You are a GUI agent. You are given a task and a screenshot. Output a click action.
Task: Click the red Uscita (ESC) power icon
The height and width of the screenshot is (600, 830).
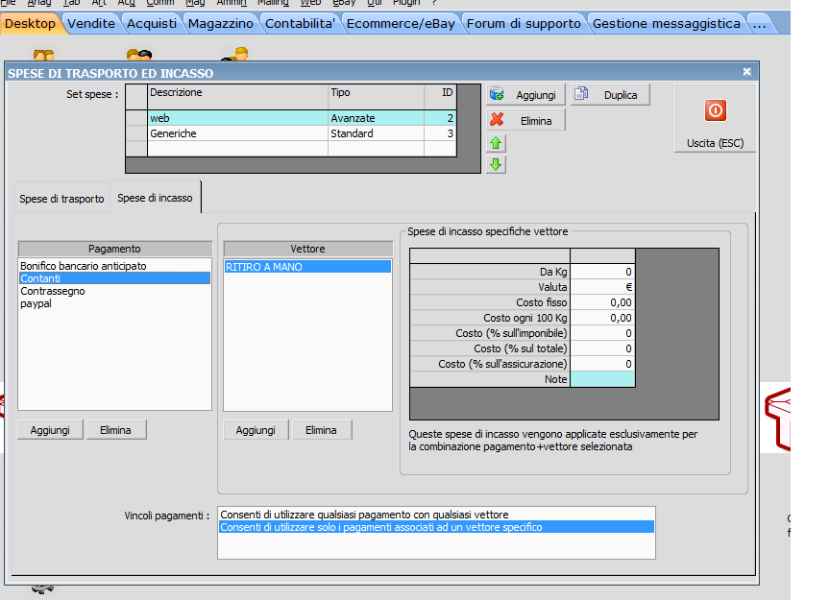pyautogui.click(x=715, y=110)
